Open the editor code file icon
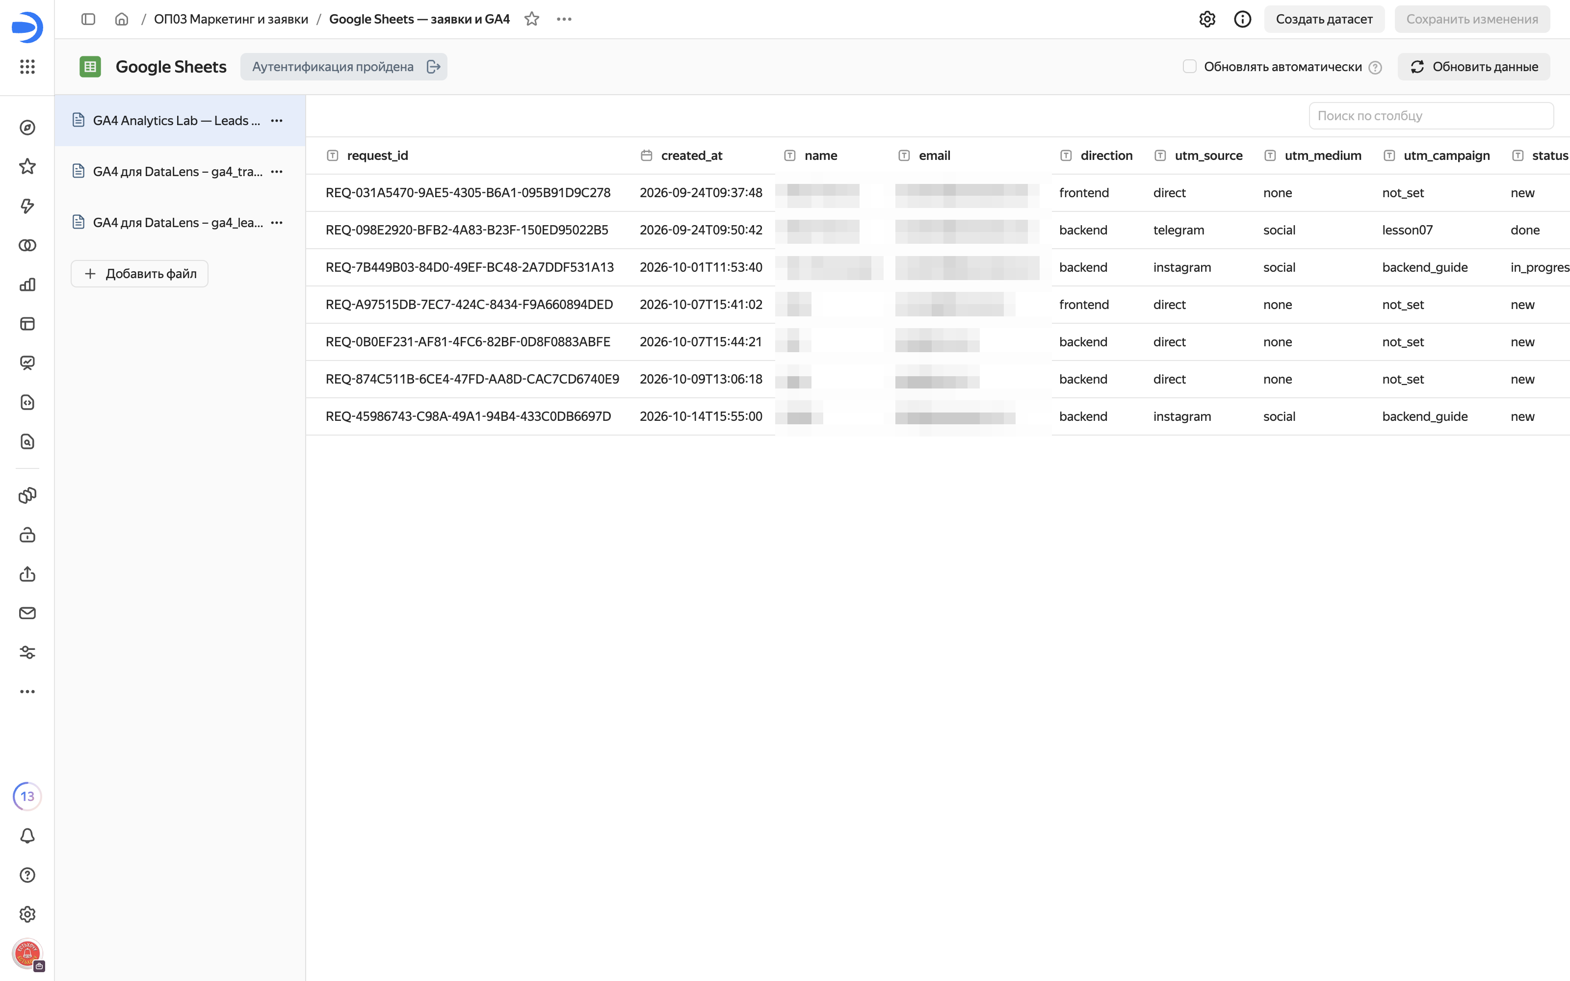The image size is (1570, 981). (x=27, y=402)
